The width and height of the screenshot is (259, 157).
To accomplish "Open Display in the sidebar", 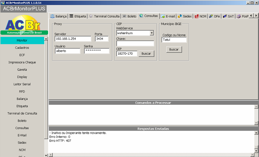I will (x=22, y=77).
